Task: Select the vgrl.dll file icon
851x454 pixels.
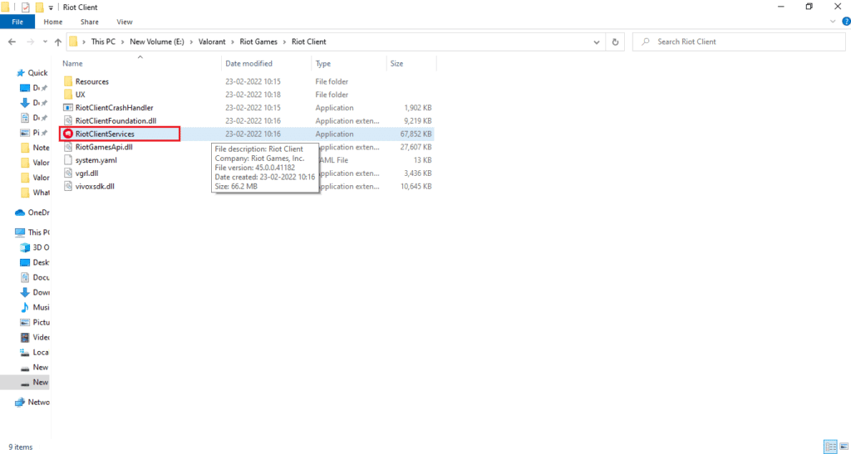Action: click(68, 173)
